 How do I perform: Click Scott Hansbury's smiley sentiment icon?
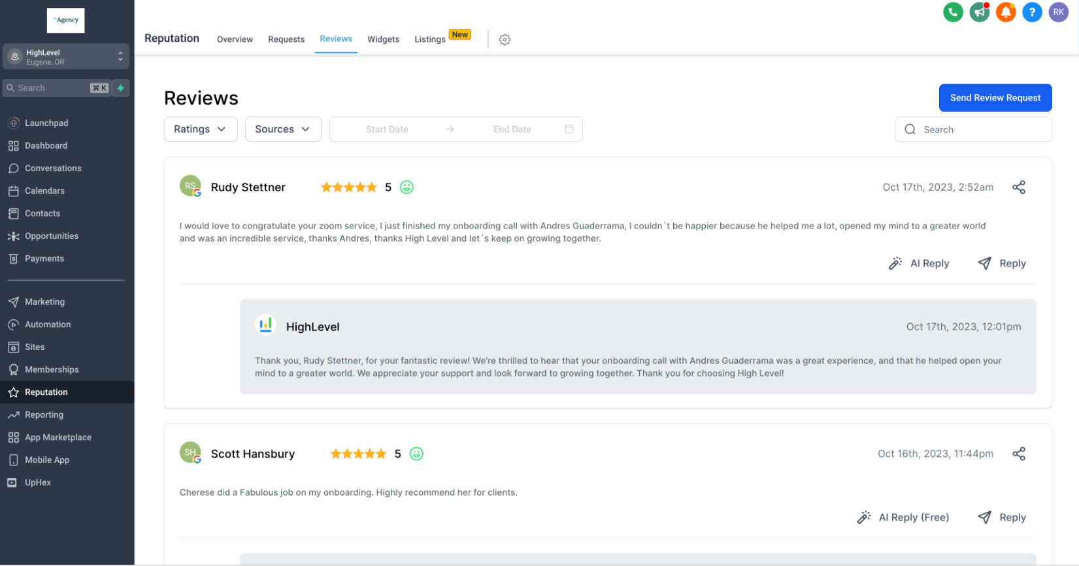416,454
